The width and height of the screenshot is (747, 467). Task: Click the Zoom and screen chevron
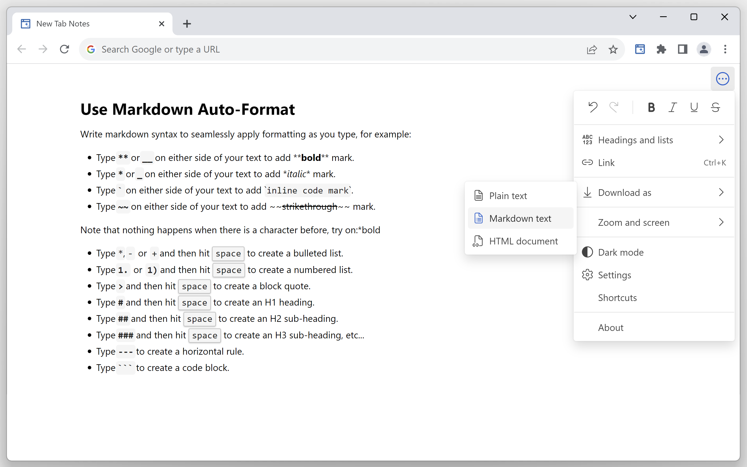[x=721, y=222]
